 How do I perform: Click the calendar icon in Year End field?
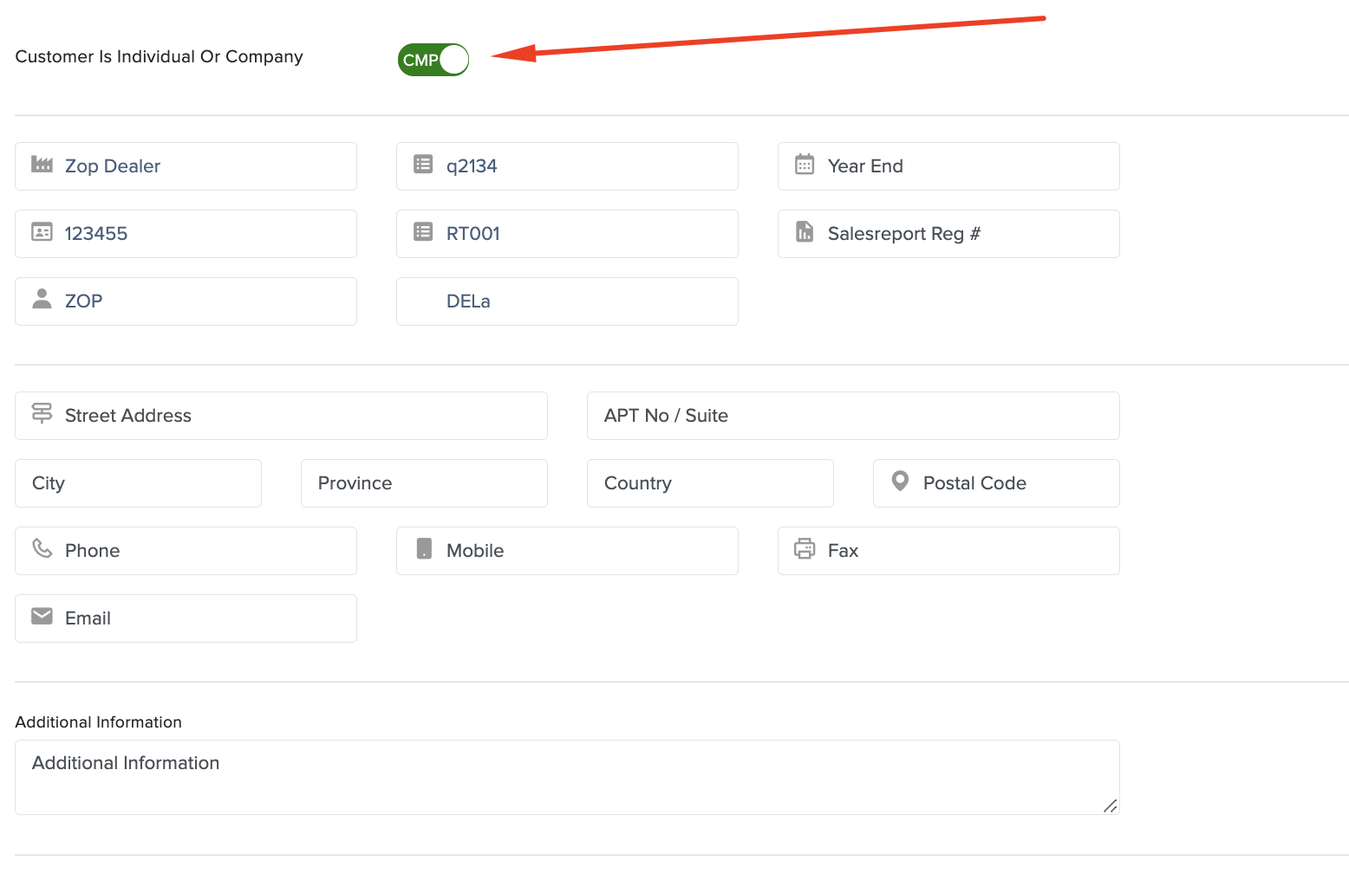(805, 165)
